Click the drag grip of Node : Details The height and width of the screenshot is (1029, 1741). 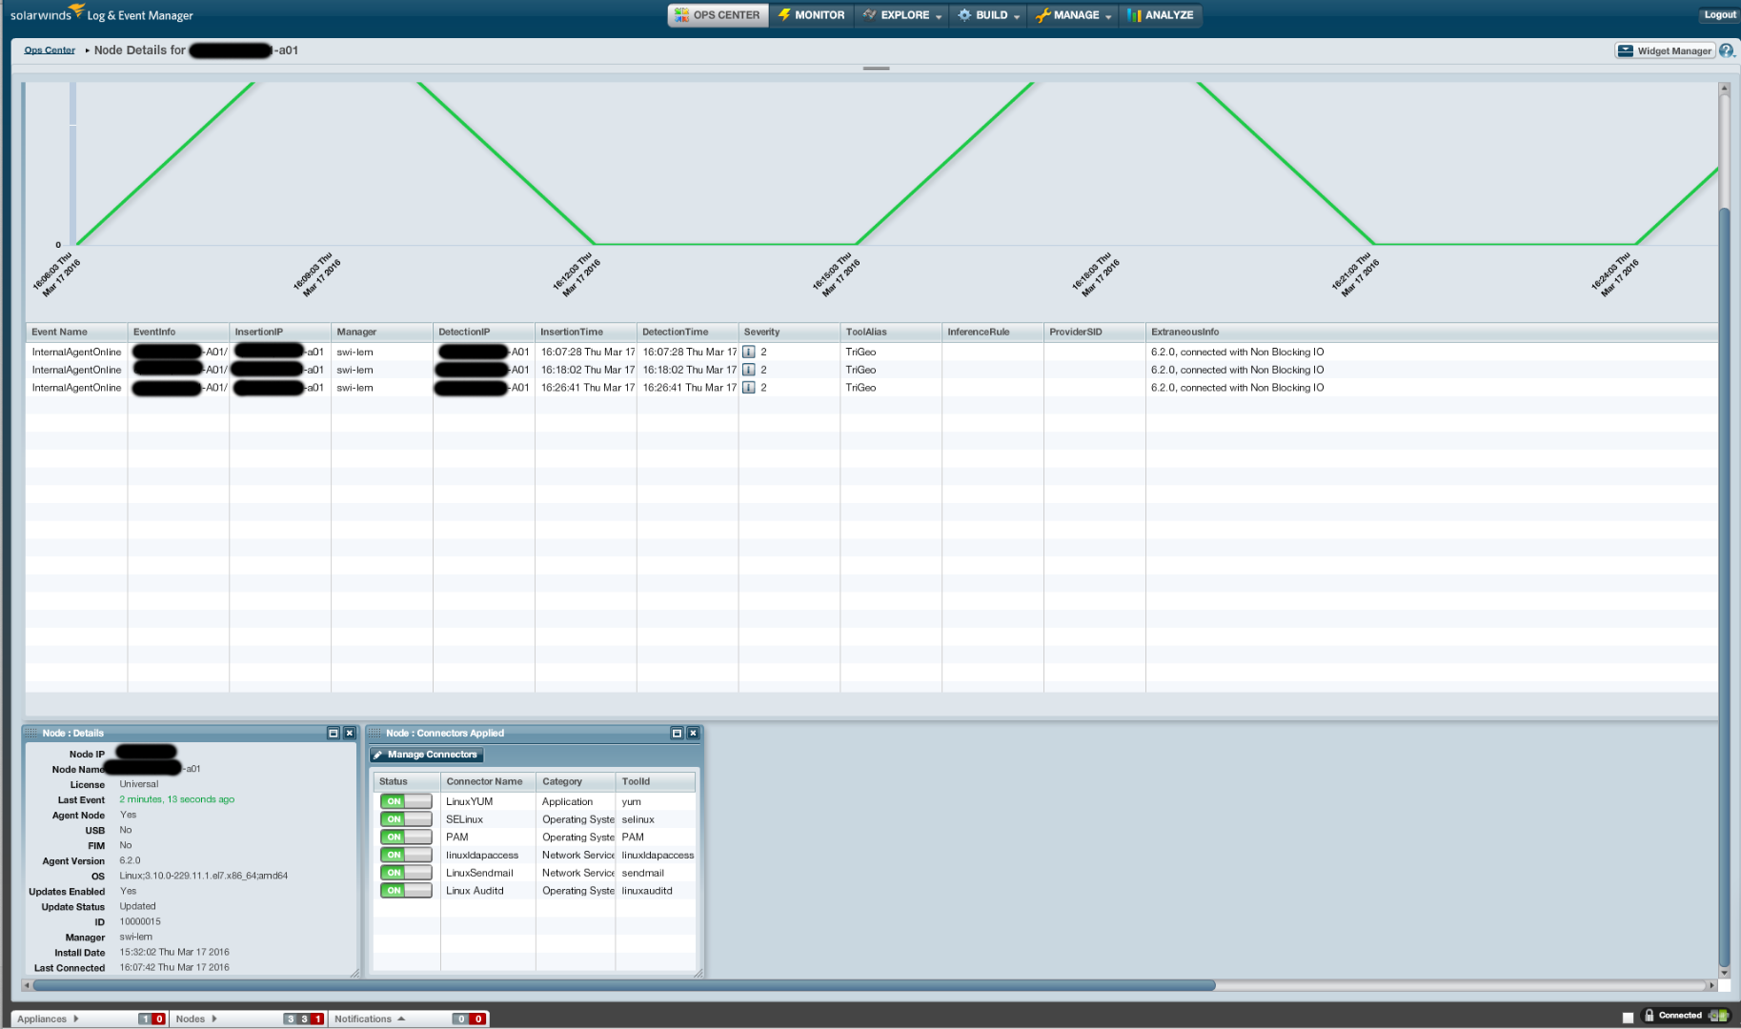[x=31, y=733]
